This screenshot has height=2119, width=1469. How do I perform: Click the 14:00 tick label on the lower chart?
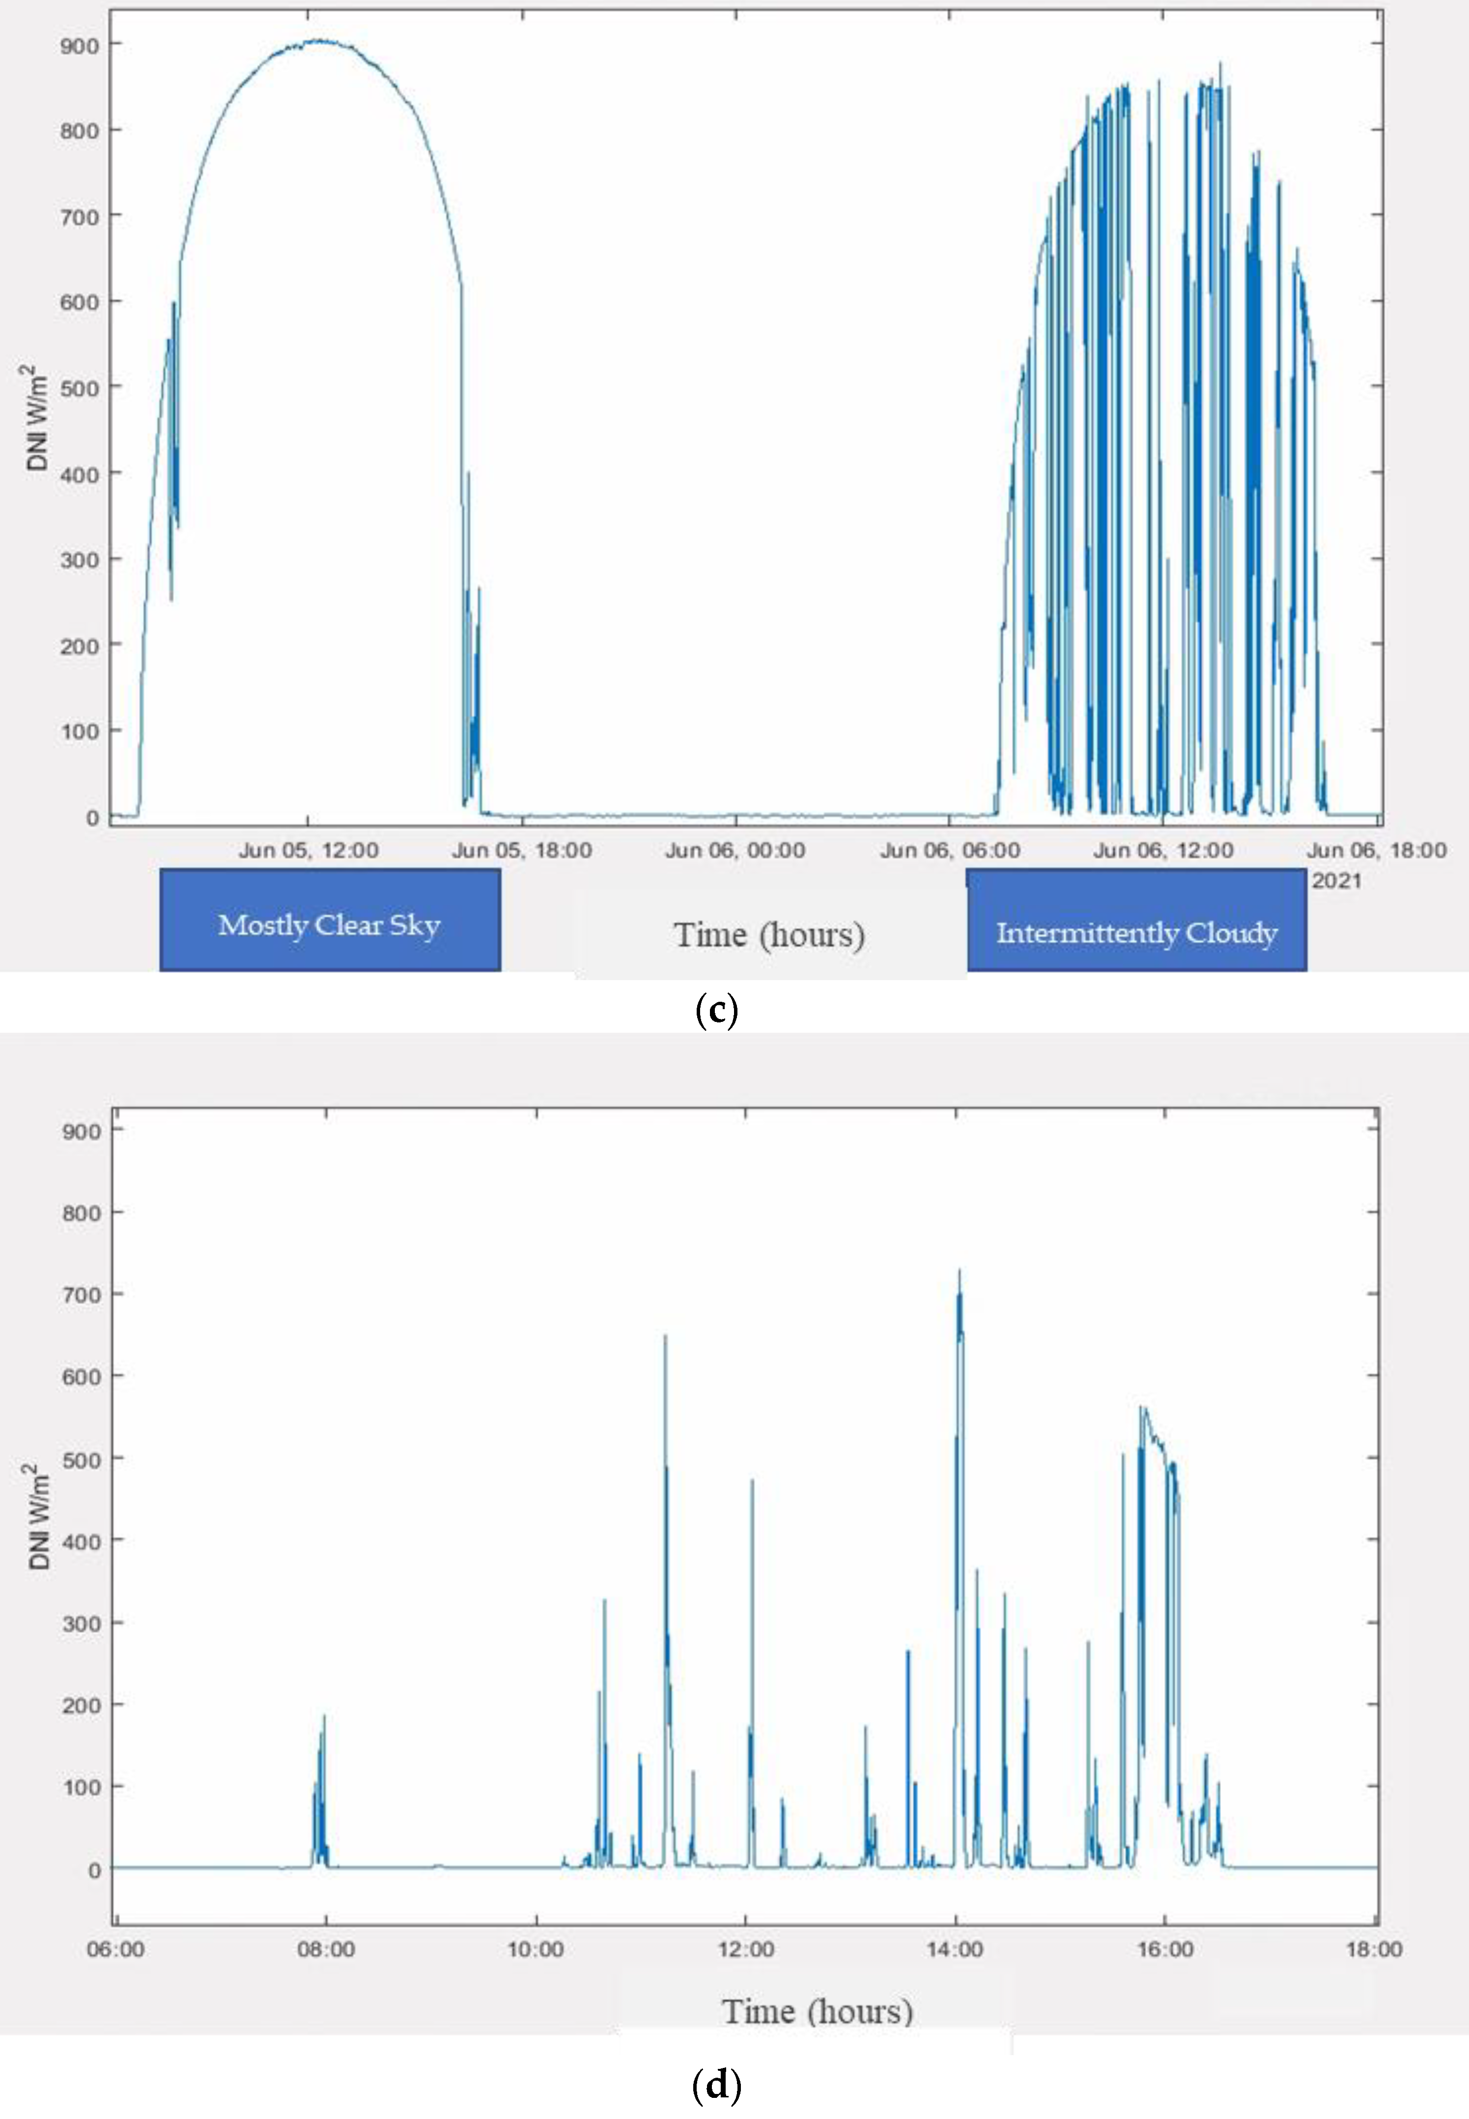pyautogui.click(x=955, y=1949)
